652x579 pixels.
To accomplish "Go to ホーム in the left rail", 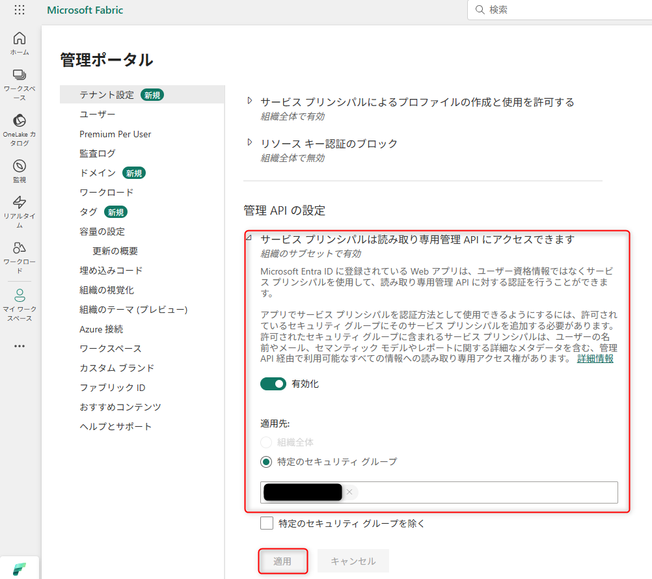I will tap(20, 43).
